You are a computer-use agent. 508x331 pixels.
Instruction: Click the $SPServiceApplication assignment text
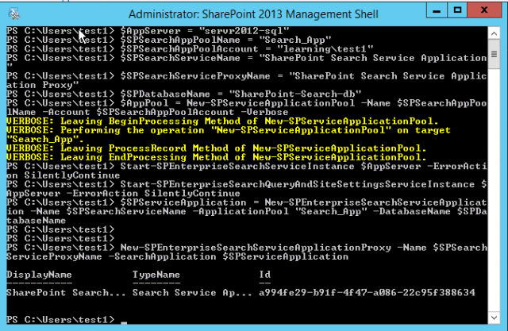point(183,202)
